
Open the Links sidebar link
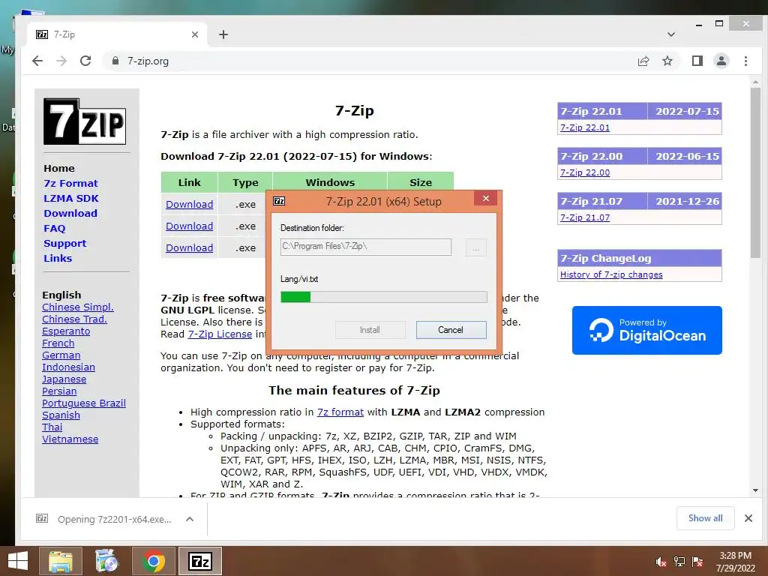58,258
